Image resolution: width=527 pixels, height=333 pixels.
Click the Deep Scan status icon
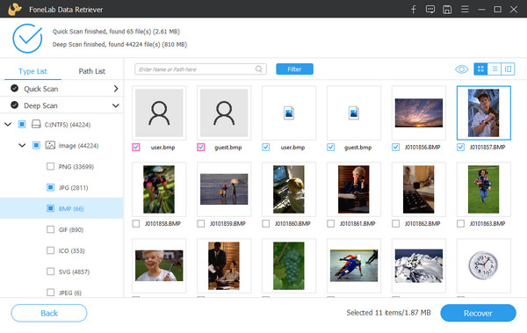[14, 105]
